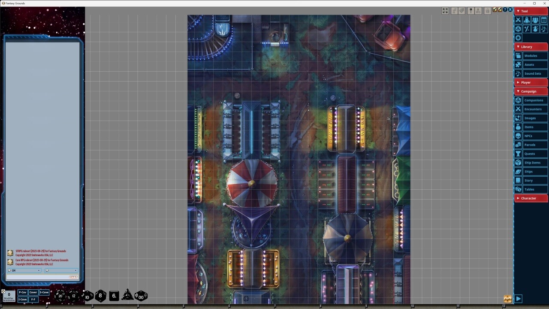The width and height of the screenshot is (549, 309).
Task: Open the Story panel
Action: point(531,180)
